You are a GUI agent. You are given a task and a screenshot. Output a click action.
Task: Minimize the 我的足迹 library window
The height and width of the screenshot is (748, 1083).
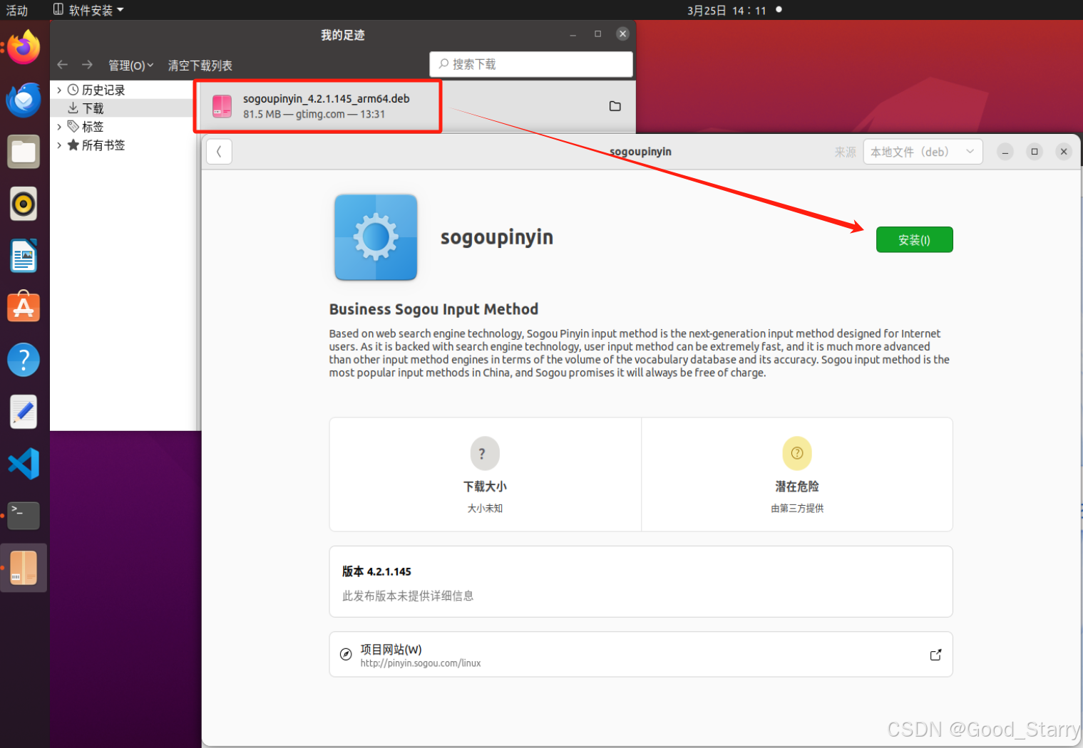point(573,34)
